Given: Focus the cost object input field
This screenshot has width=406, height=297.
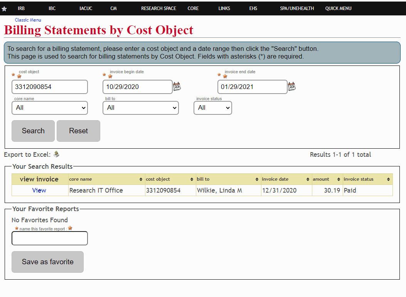Looking at the screenshot, I should pos(50,87).
